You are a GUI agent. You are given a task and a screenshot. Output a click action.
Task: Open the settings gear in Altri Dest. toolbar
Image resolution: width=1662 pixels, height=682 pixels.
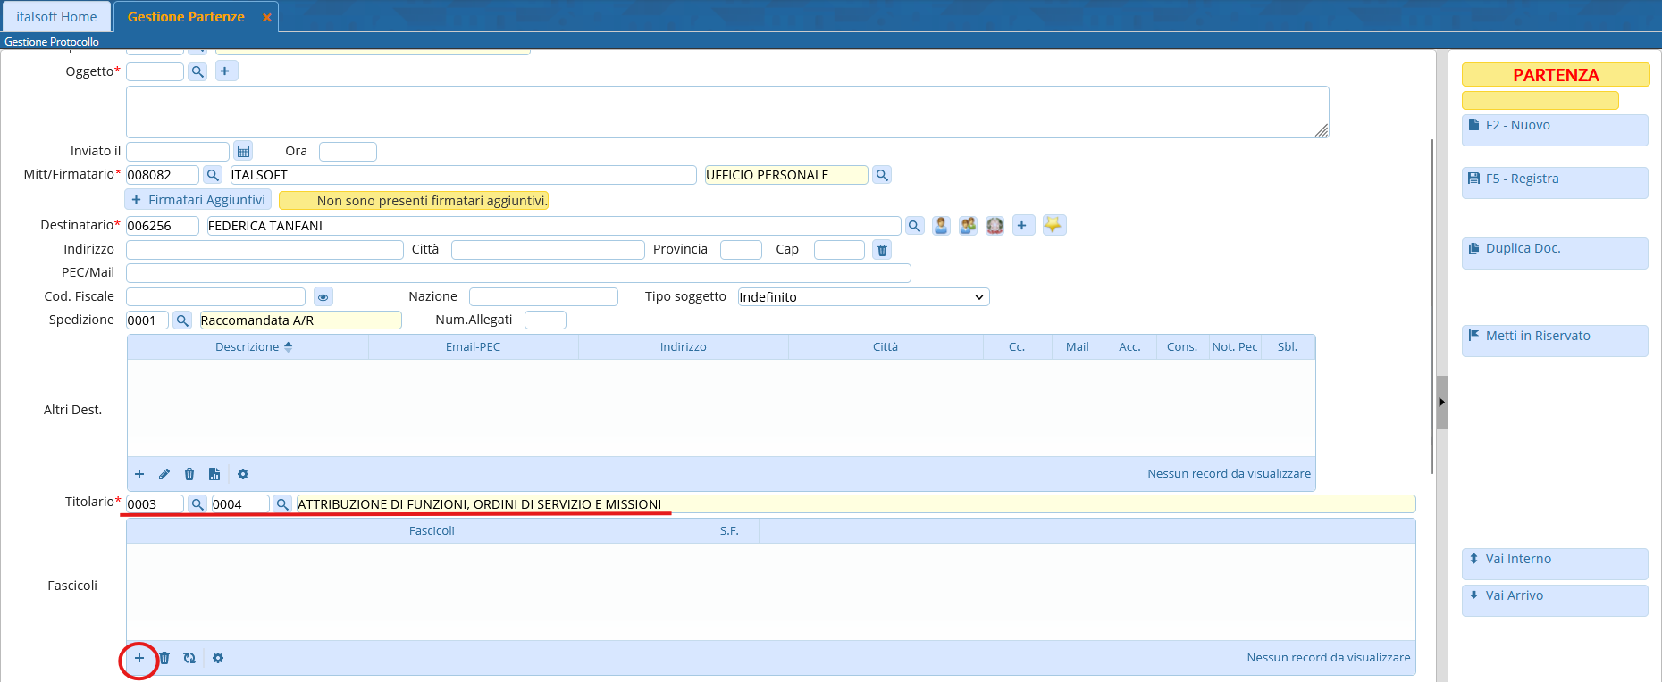pos(243,475)
